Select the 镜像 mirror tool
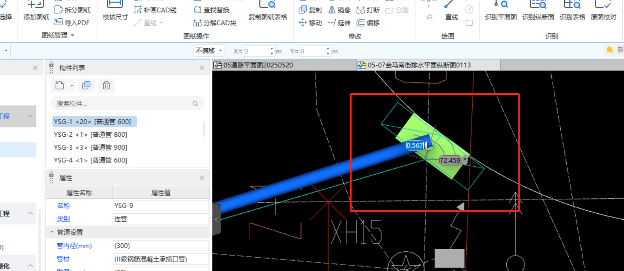This screenshot has height=271, width=624. (340, 10)
